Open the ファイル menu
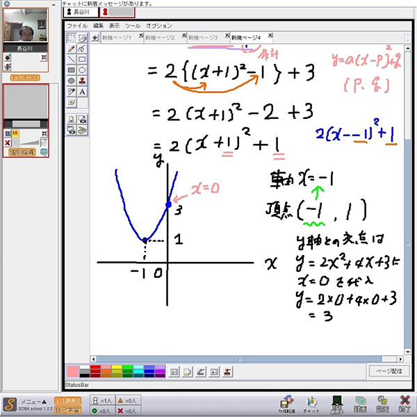417x417 pixels. point(77,26)
